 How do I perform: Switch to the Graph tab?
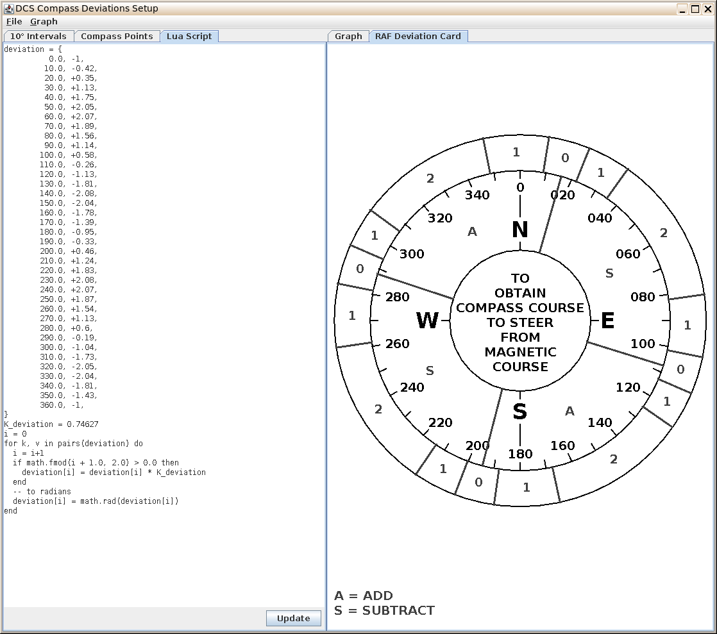pyautogui.click(x=348, y=36)
